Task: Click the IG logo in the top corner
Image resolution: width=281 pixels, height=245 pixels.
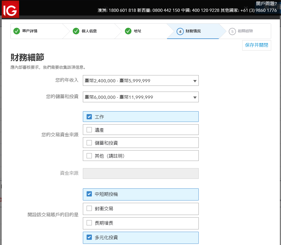Action: (10, 9)
